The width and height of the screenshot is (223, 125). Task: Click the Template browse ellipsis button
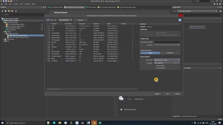[x=178, y=63]
